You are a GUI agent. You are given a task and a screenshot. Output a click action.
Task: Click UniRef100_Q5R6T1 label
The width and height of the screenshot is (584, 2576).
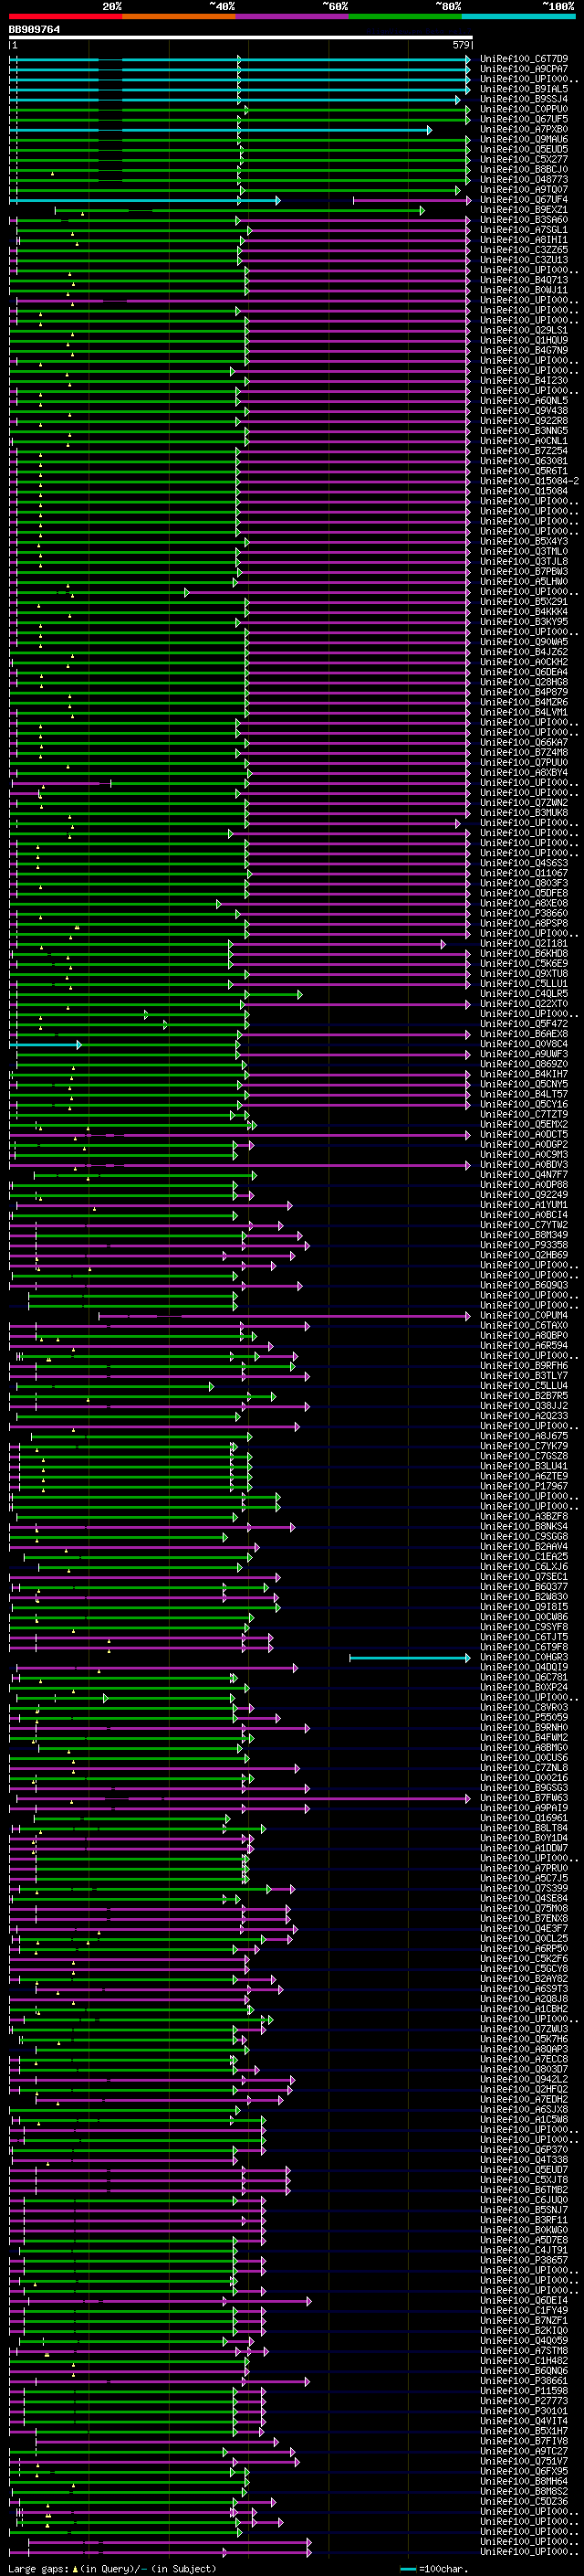pyautogui.click(x=524, y=471)
